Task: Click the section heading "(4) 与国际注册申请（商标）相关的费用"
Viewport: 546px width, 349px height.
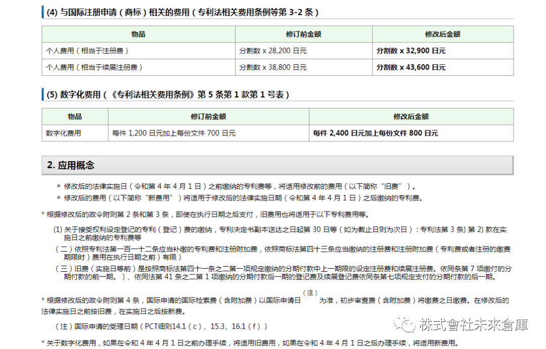Action: click(x=183, y=12)
